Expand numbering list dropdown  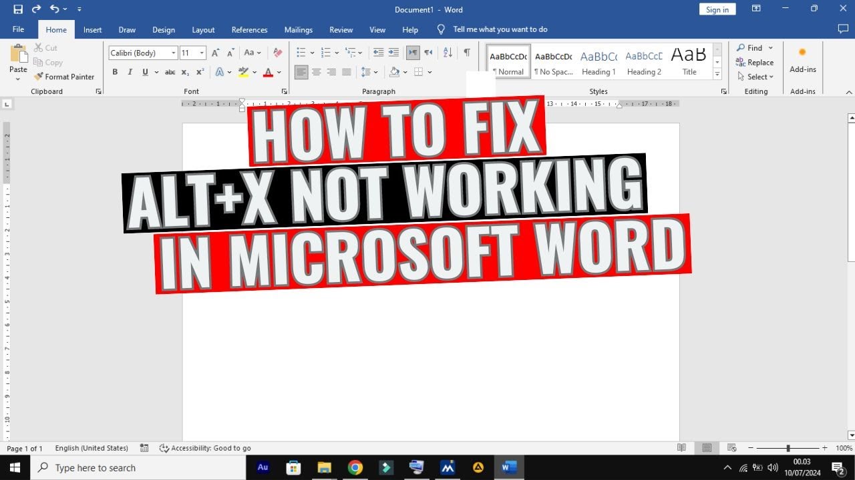pyautogui.click(x=337, y=53)
